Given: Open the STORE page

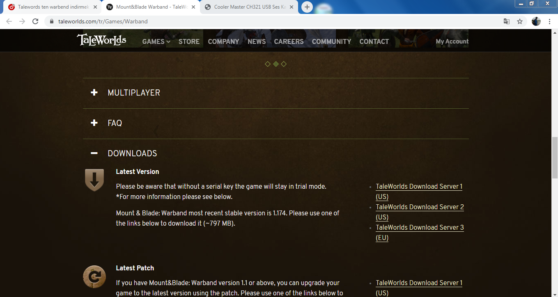Looking at the screenshot, I should 189,41.
